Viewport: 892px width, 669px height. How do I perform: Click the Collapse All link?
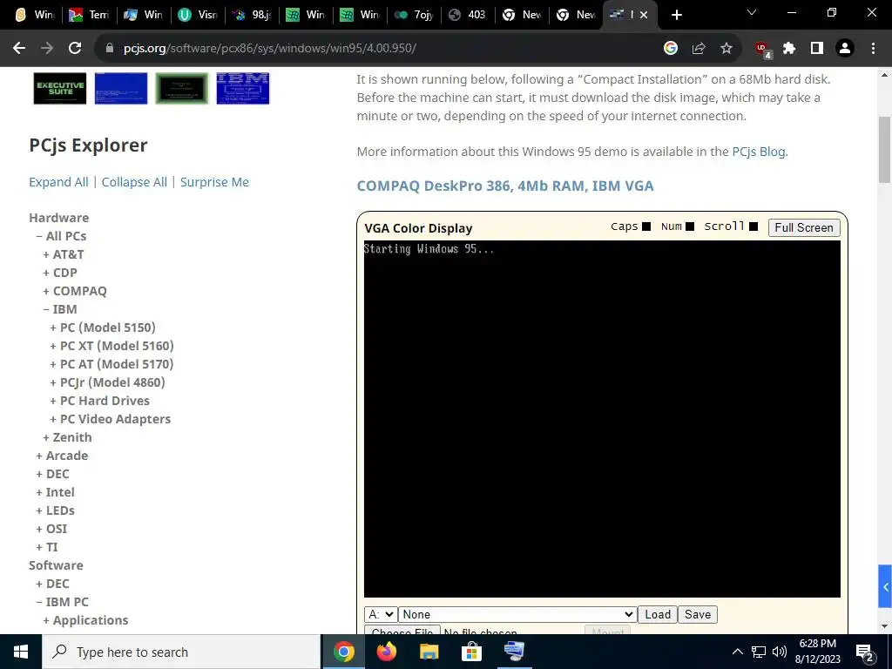coord(134,182)
